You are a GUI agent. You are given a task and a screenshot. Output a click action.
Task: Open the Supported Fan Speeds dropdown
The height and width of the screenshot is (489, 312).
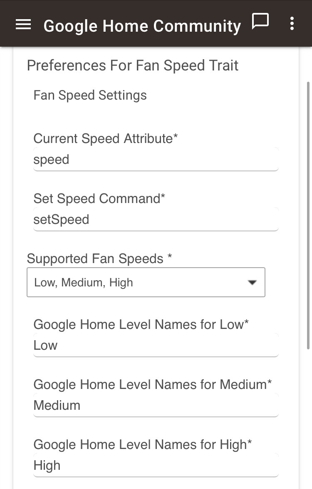pyautogui.click(x=146, y=282)
